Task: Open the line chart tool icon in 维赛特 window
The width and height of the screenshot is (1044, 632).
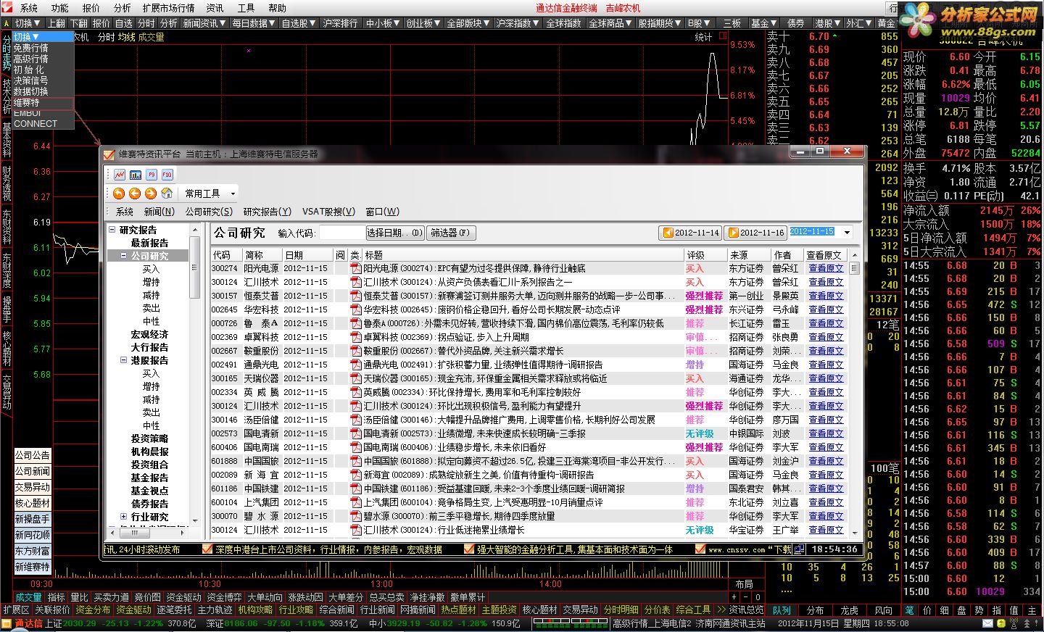Action: 120,175
